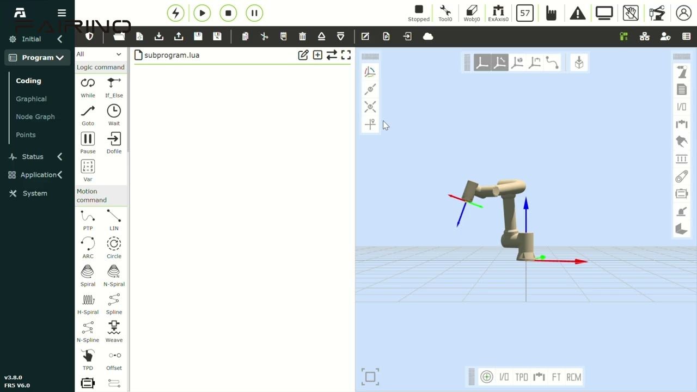Collapse the Program menu section
The width and height of the screenshot is (697, 392).
point(38,58)
